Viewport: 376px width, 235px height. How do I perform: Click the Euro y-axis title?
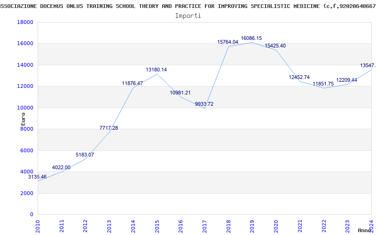23,119
